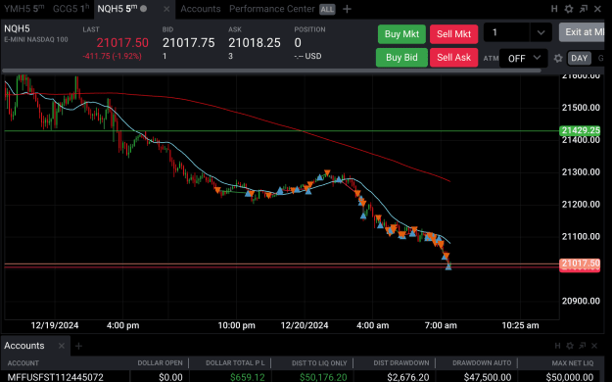Click the red 21017.50 current price label
This screenshot has height=382, width=612.
click(x=580, y=263)
